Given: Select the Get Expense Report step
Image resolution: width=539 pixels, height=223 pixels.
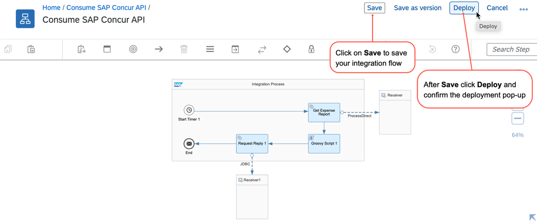Looking at the screenshot, I should point(324,113).
